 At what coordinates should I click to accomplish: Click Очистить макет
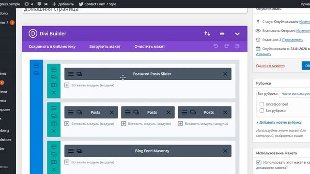[x=150, y=46]
